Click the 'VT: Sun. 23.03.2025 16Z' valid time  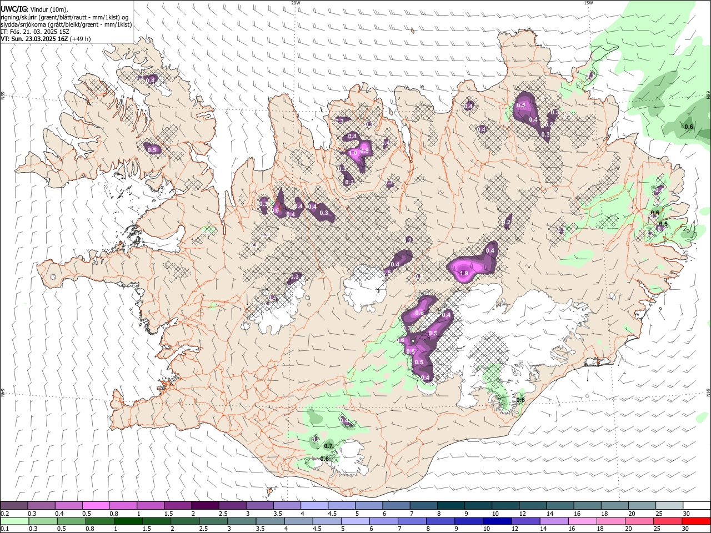coord(34,39)
